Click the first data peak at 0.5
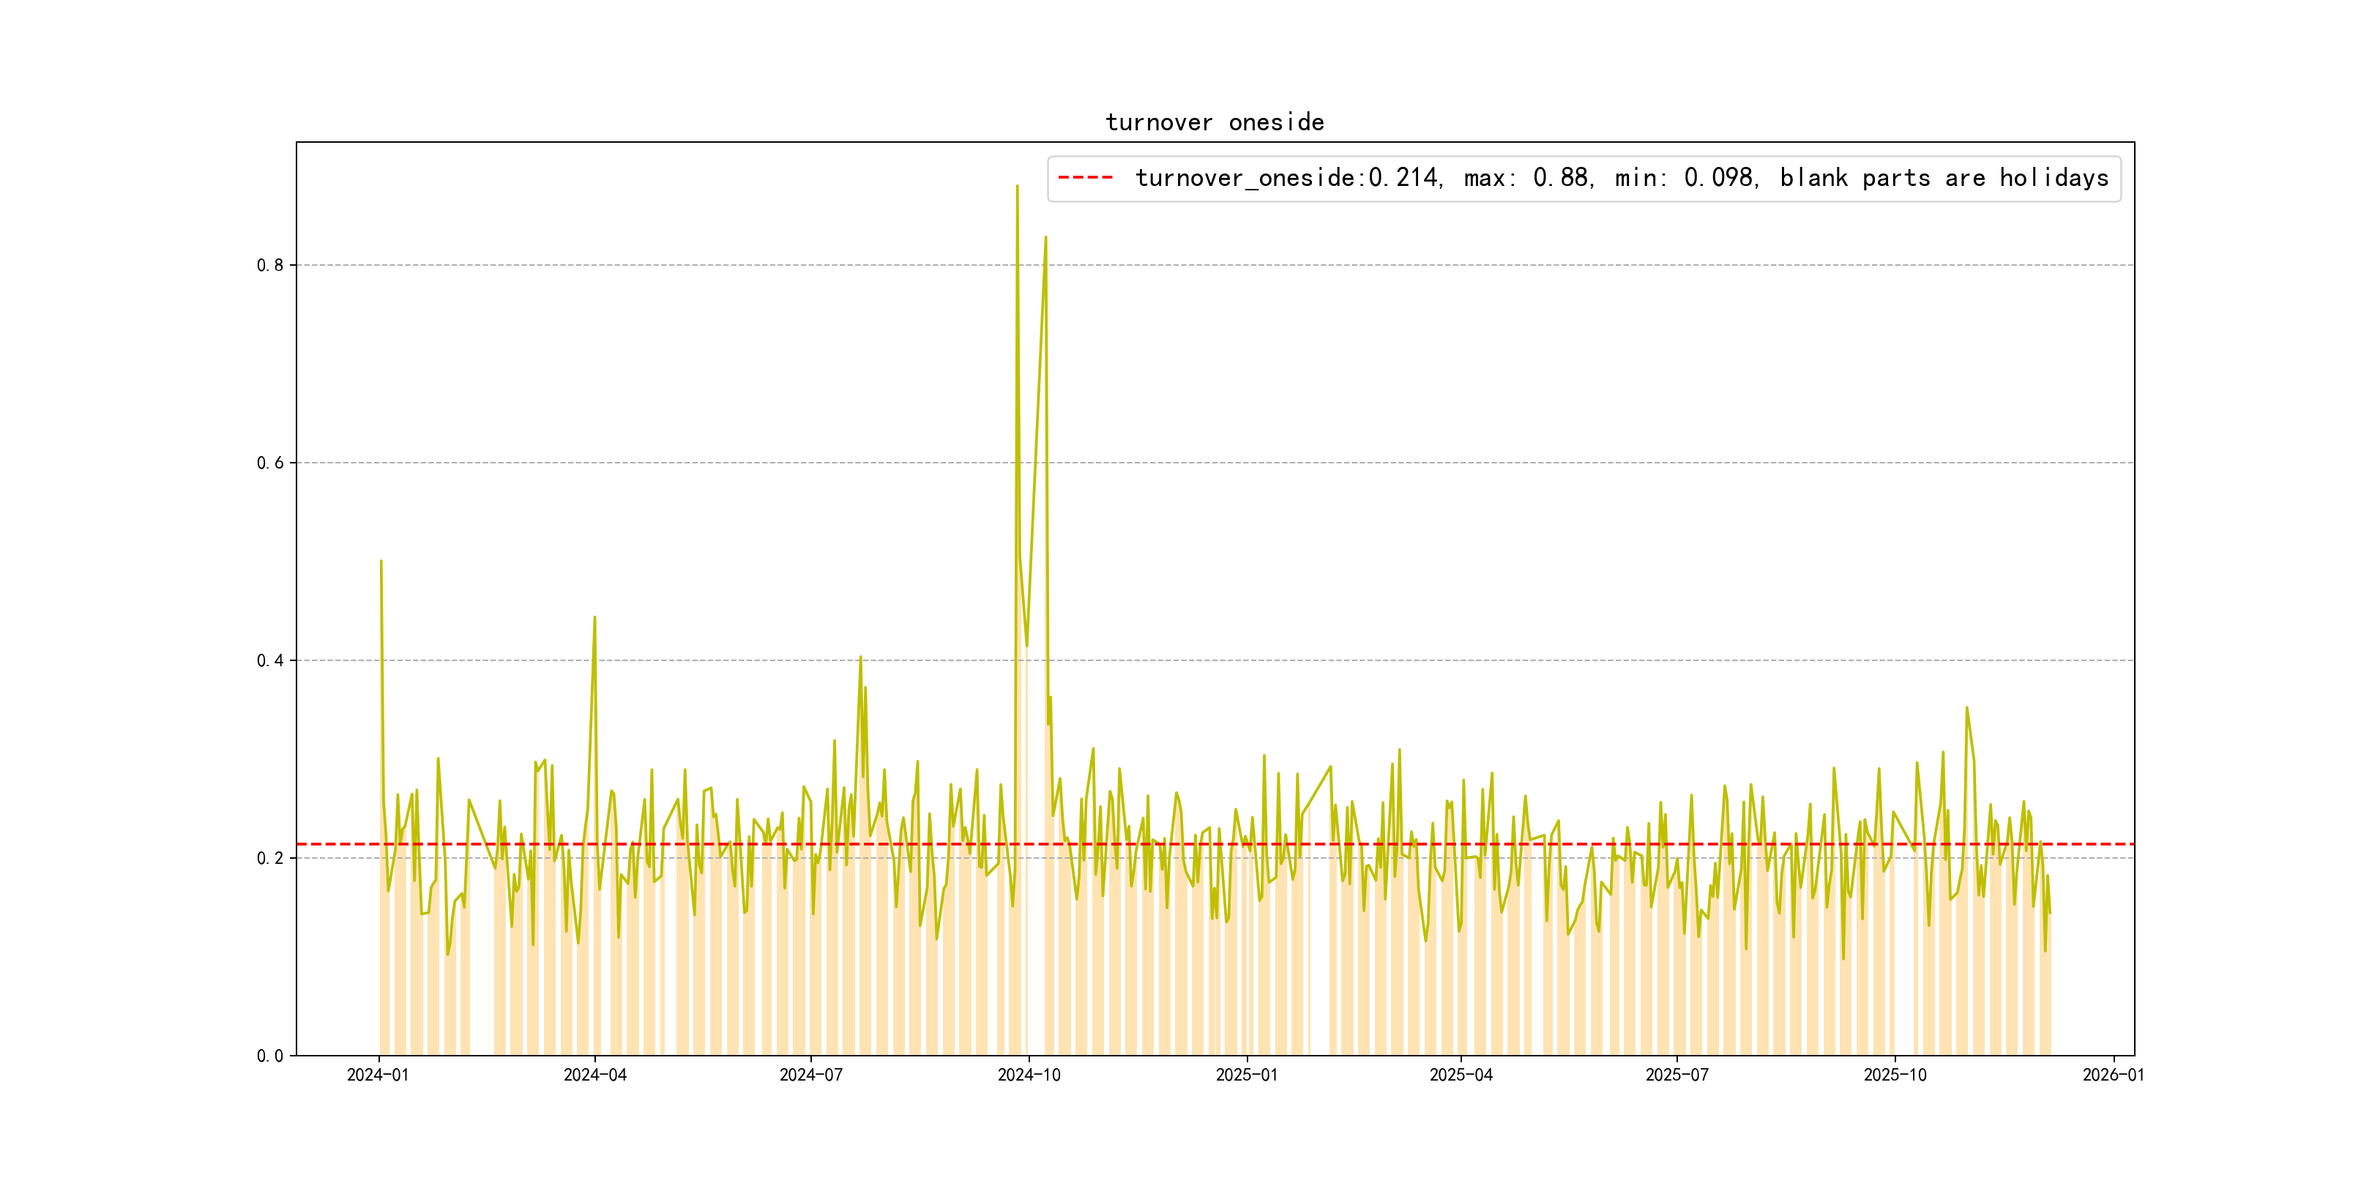 click(x=381, y=562)
